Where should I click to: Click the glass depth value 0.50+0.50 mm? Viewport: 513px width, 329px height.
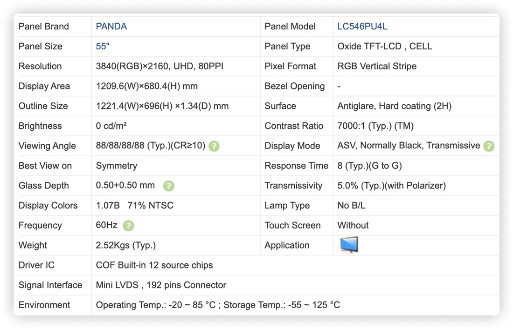tap(125, 185)
